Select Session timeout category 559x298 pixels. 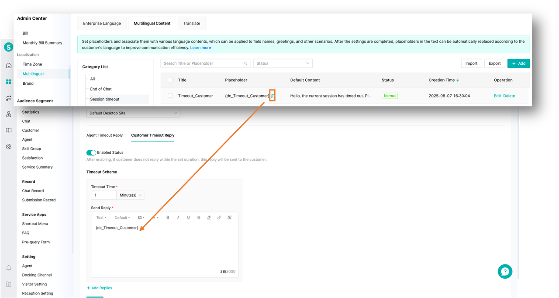[x=119, y=99]
